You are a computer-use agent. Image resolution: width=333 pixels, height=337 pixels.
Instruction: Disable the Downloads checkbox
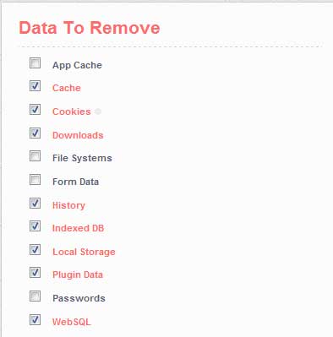pos(35,133)
